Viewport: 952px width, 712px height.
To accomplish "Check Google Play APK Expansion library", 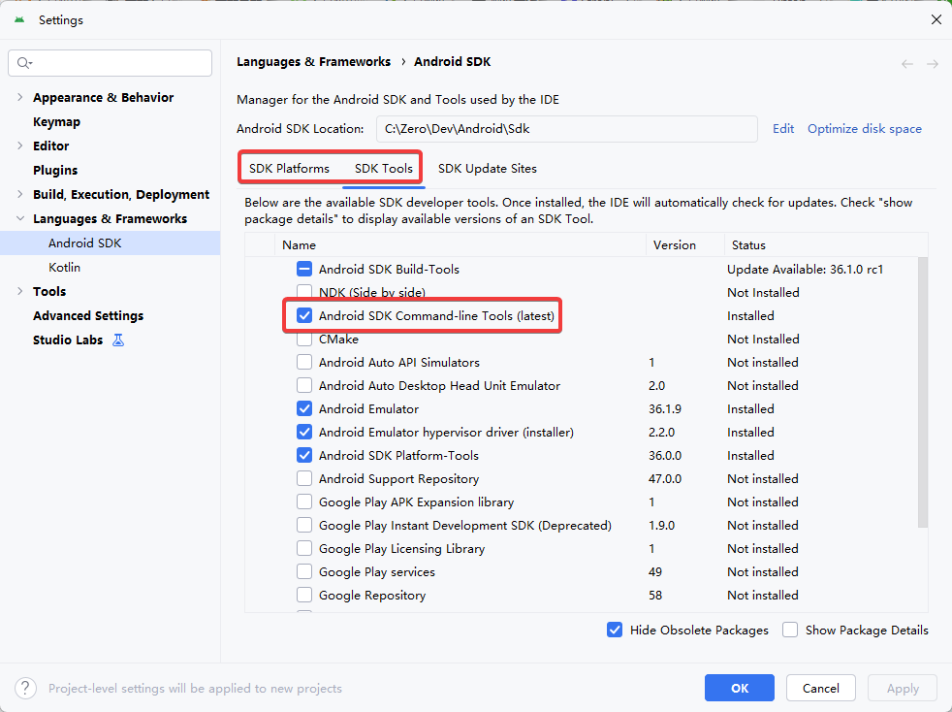I will click(304, 502).
